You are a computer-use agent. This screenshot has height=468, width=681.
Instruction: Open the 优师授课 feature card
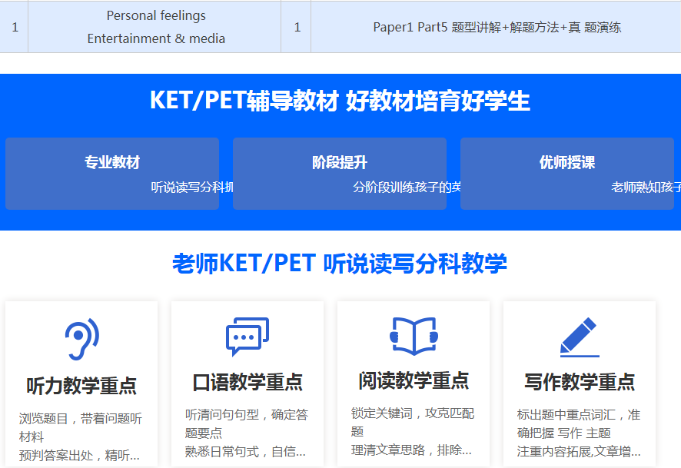click(567, 174)
